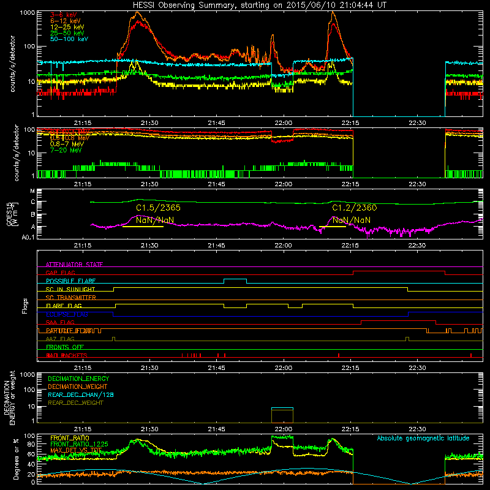Click the FRONT_RATIO legend label
The height and width of the screenshot is (490, 490).
(x=70, y=438)
